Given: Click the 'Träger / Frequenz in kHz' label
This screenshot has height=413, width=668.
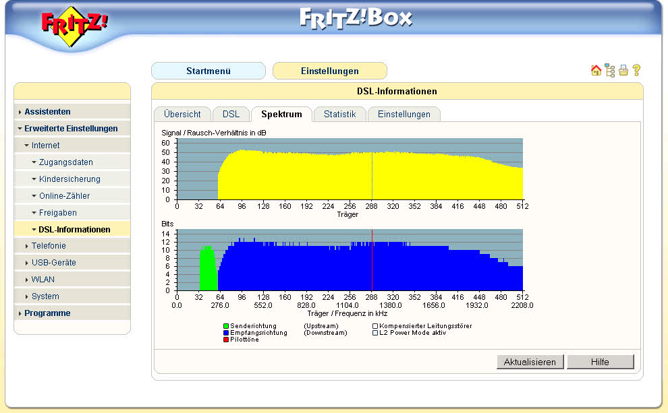Looking at the screenshot, I should click(347, 313).
